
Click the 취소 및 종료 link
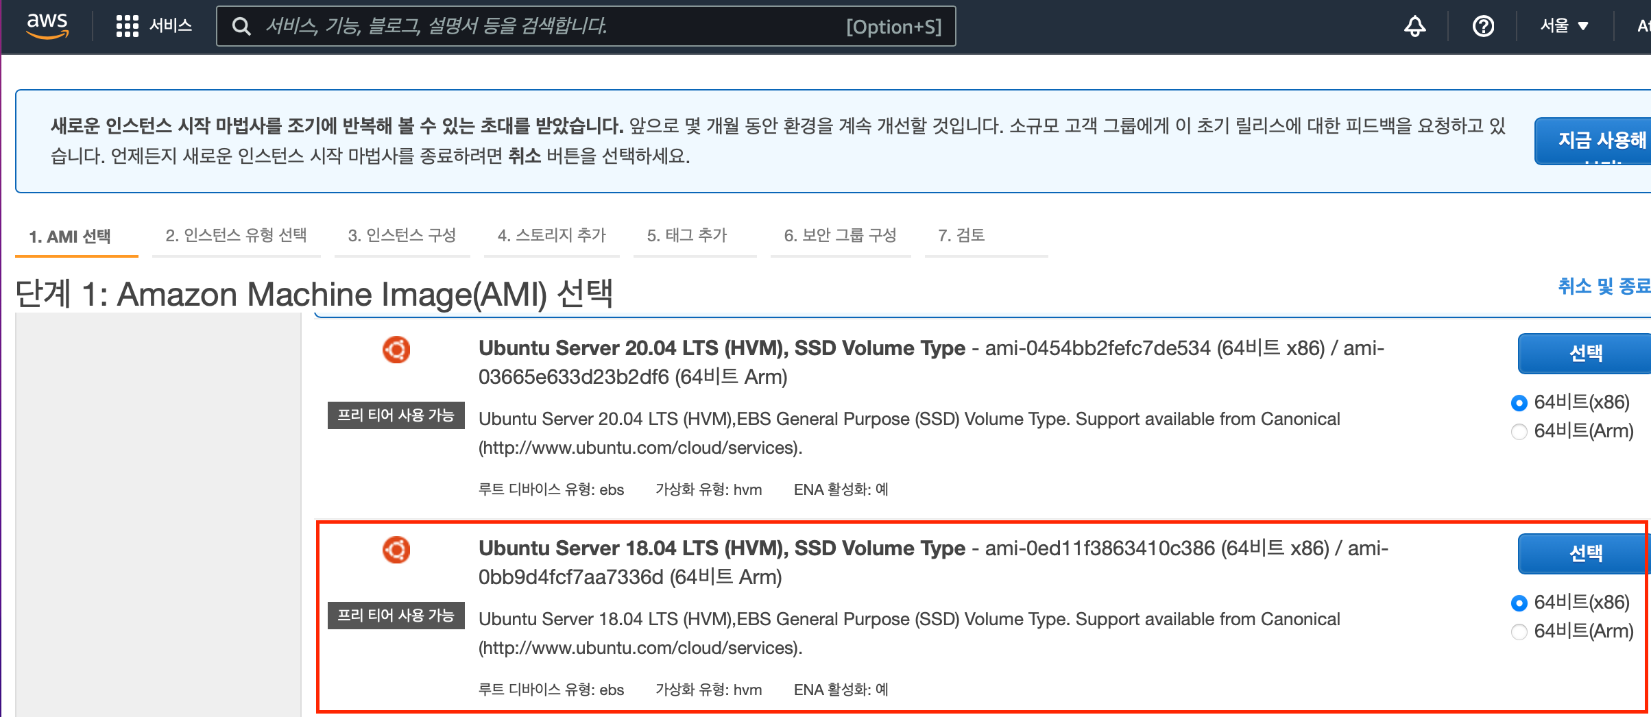pyautogui.click(x=1604, y=286)
